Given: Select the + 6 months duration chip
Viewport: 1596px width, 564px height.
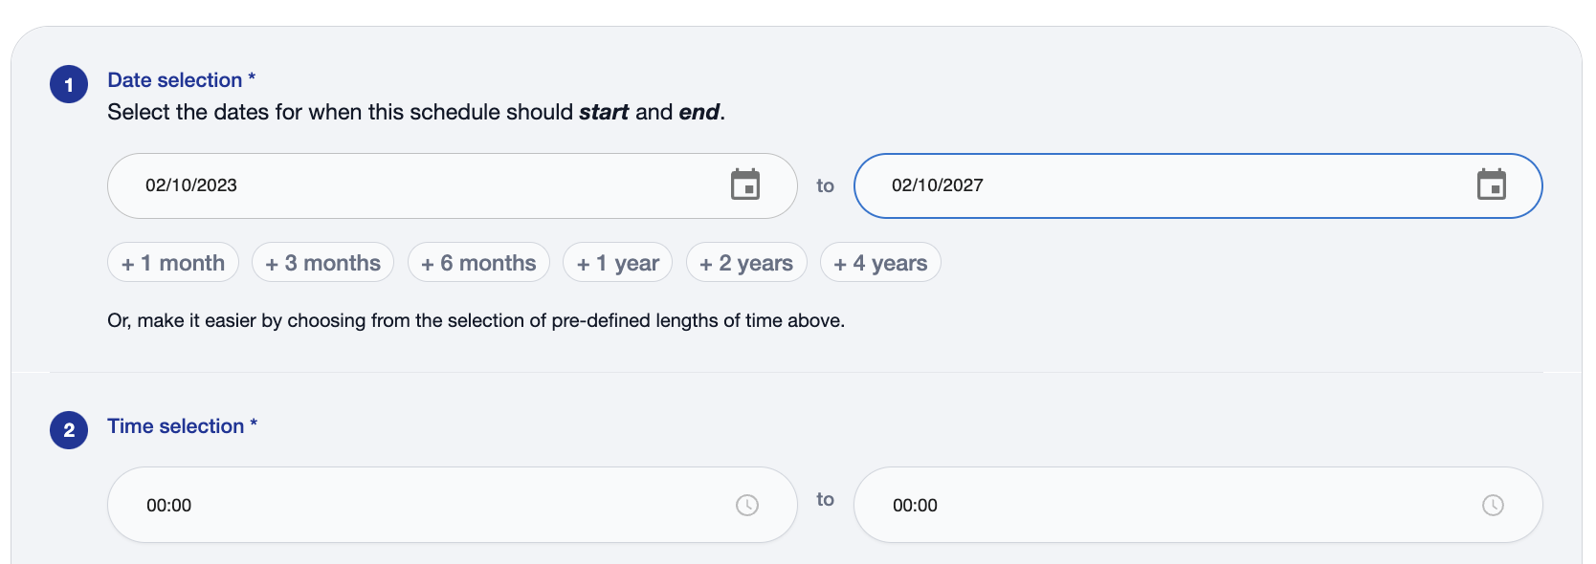Looking at the screenshot, I should pyautogui.click(x=478, y=263).
